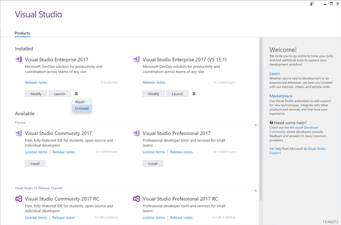Open Marketplace link in Welcome panel
The height and width of the screenshot is (225, 341).
tap(281, 96)
